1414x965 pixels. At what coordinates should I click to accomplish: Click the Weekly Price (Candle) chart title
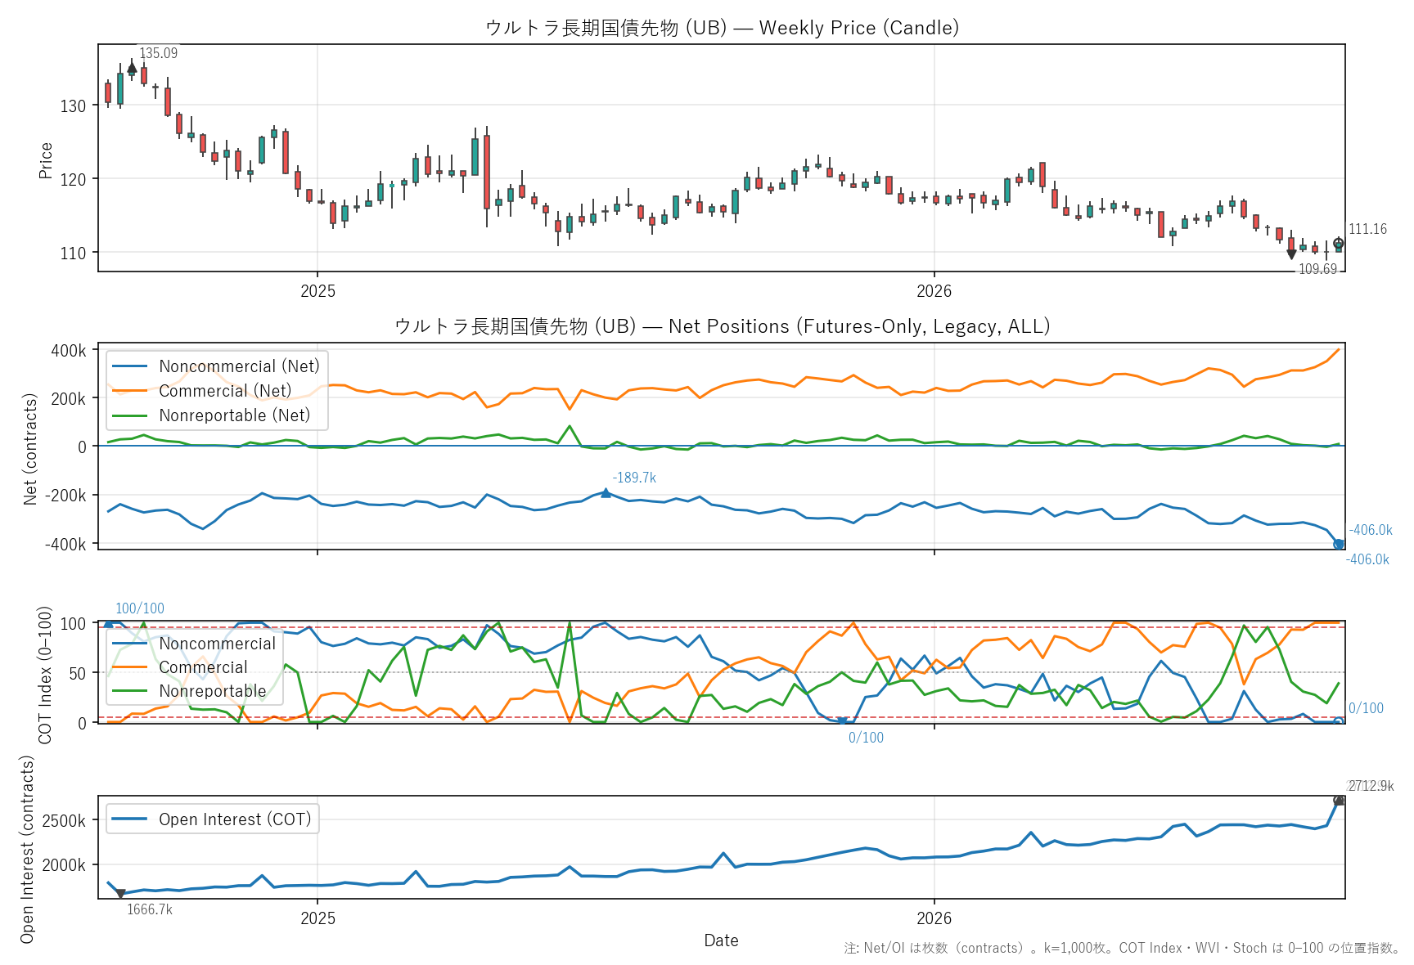pos(722,28)
